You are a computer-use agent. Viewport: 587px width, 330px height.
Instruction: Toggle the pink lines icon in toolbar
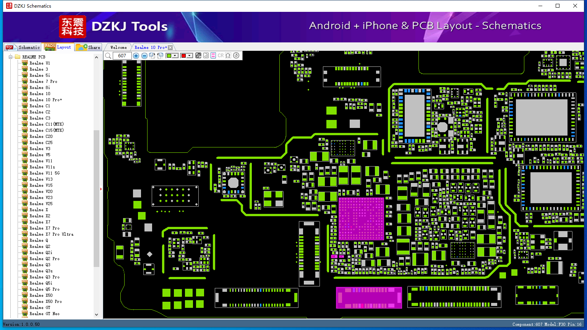[213, 56]
